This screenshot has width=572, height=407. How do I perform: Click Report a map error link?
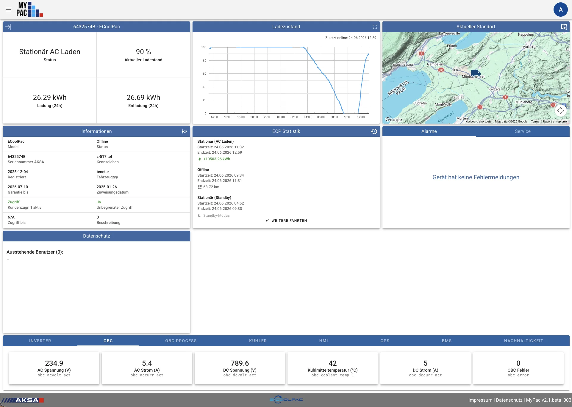point(555,121)
